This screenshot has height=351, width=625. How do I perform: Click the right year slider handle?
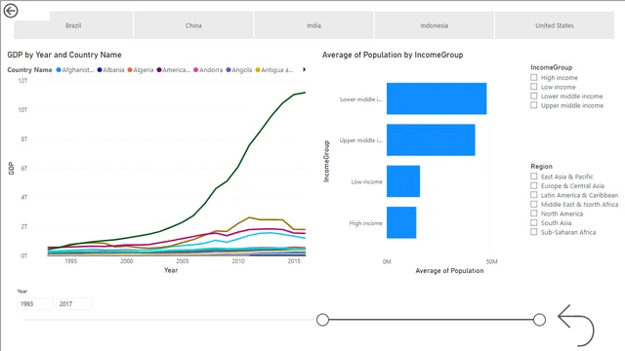tap(539, 320)
